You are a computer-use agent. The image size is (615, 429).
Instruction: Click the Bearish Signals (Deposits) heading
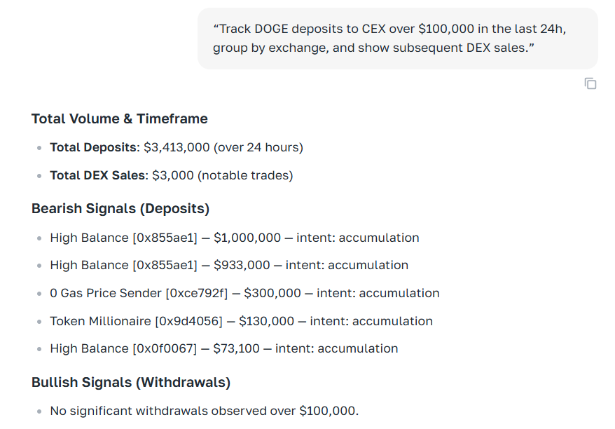click(120, 208)
